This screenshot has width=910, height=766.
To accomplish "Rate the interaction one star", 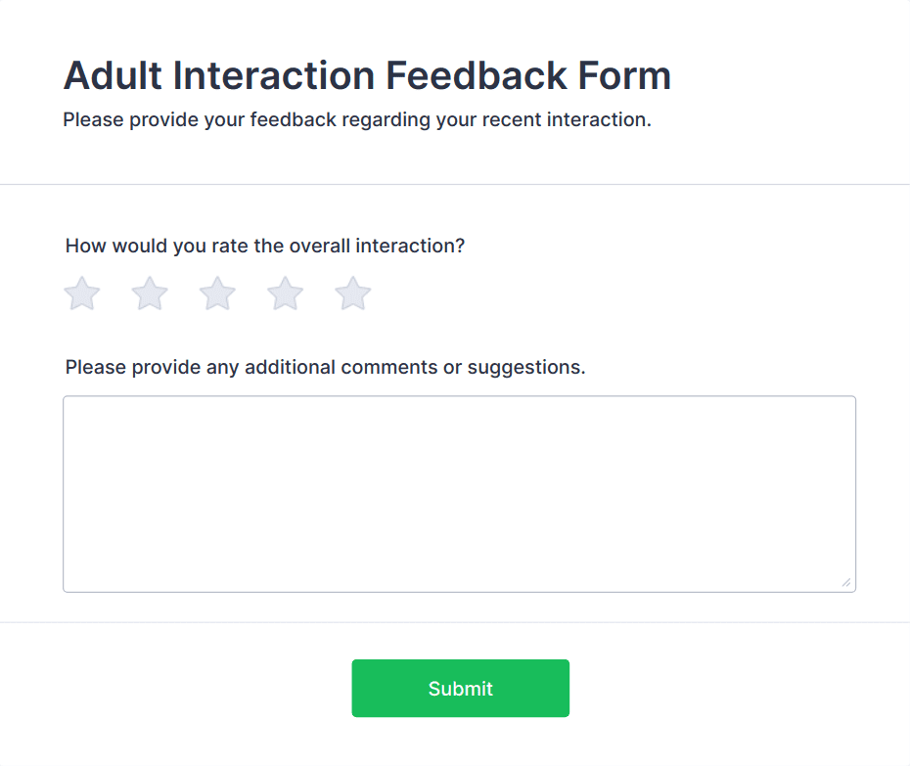I will tap(82, 293).
